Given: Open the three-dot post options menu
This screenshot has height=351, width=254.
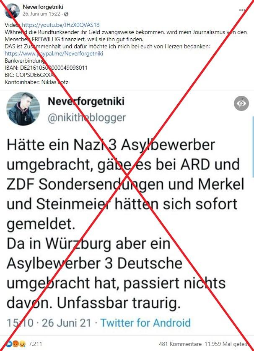Looking at the screenshot, I should [242, 10].
